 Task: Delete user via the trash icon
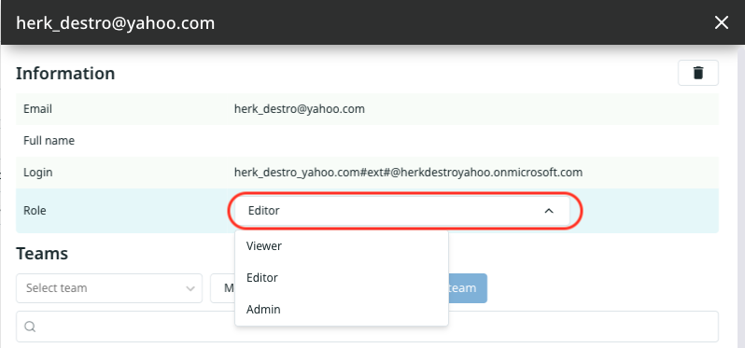[x=698, y=73]
